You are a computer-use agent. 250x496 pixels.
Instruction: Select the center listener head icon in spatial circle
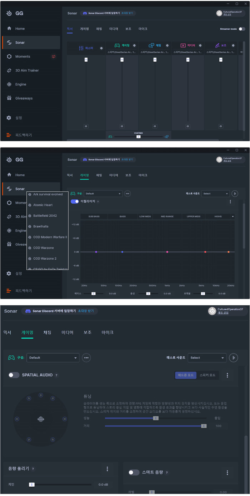[x=41, y=419]
